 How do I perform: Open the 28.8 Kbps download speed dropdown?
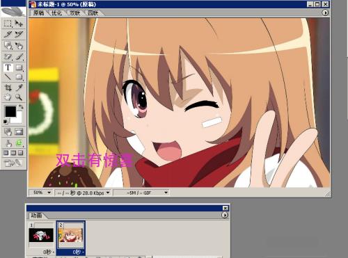point(108,193)
